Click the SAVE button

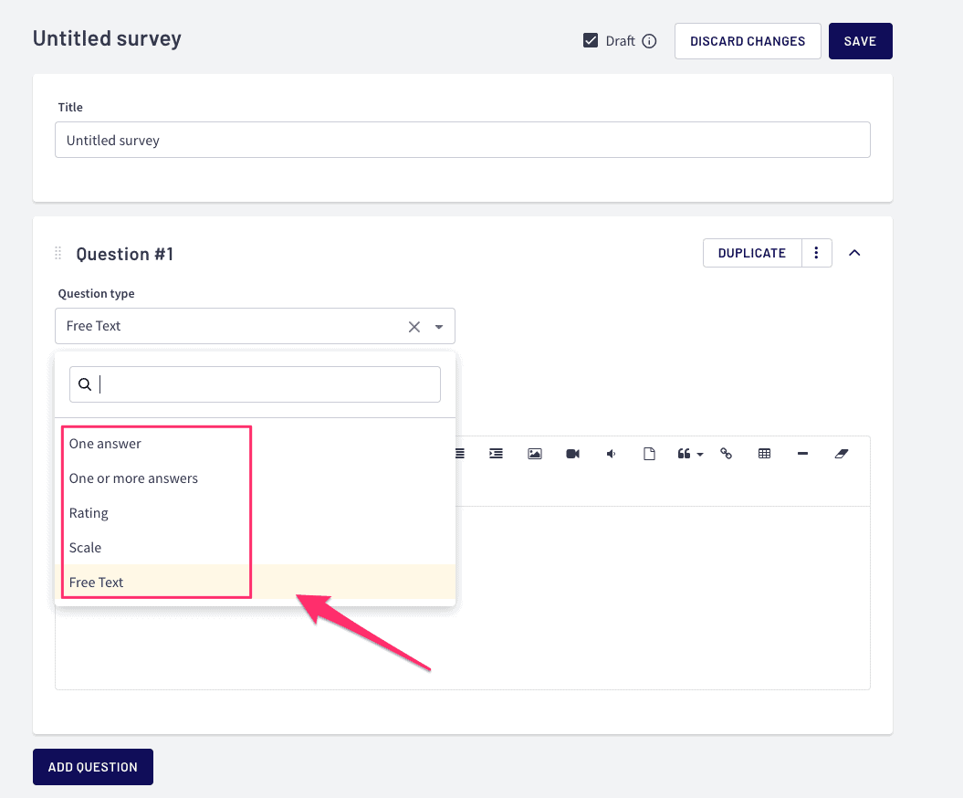pyautogui.click(x=860, y=41)
